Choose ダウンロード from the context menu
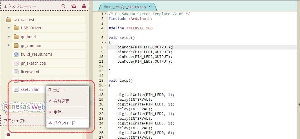Image resolution: width=300 pixels, height=139 pixels. [x=64, y=122]
